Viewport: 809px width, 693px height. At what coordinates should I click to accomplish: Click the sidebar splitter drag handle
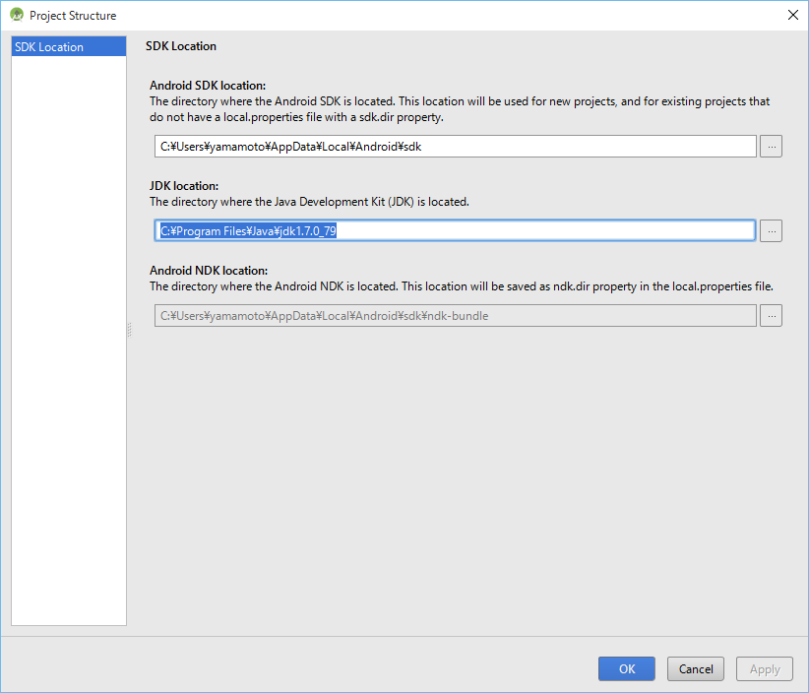[128, 332]
